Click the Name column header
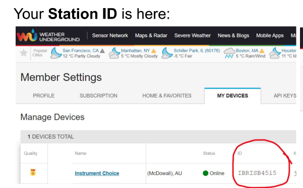This screenshot has width=303, height=188. tap(81, 153)
